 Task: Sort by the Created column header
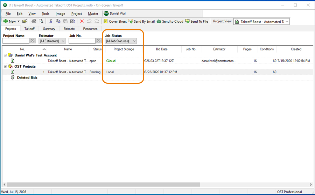click(296, 49)
